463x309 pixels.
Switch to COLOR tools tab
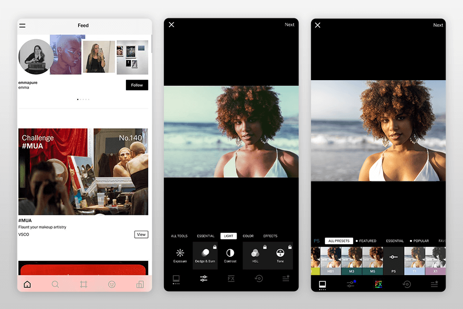248,236
